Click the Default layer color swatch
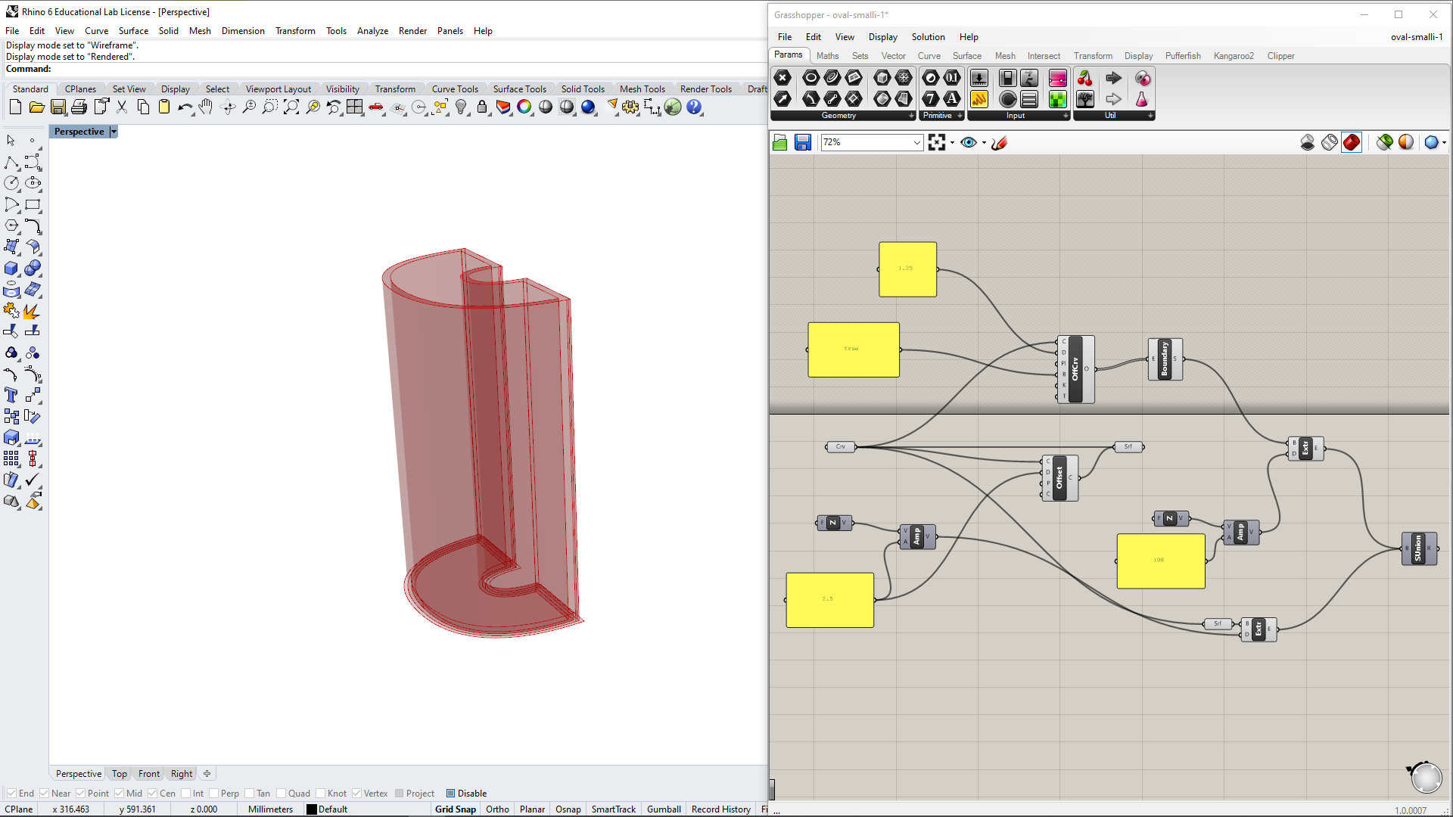This screenshot has height=817, width=1453. coord(313,809)
